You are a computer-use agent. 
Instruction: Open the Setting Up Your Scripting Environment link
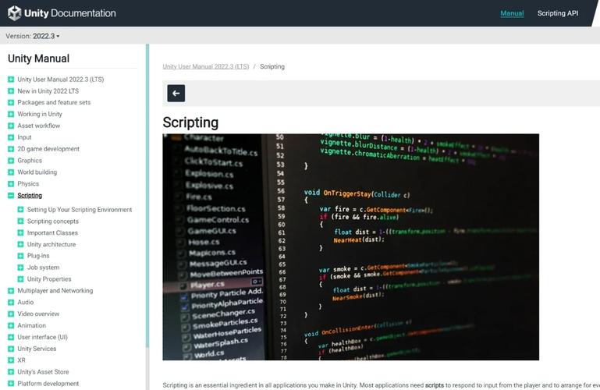[x=80, y=210]
